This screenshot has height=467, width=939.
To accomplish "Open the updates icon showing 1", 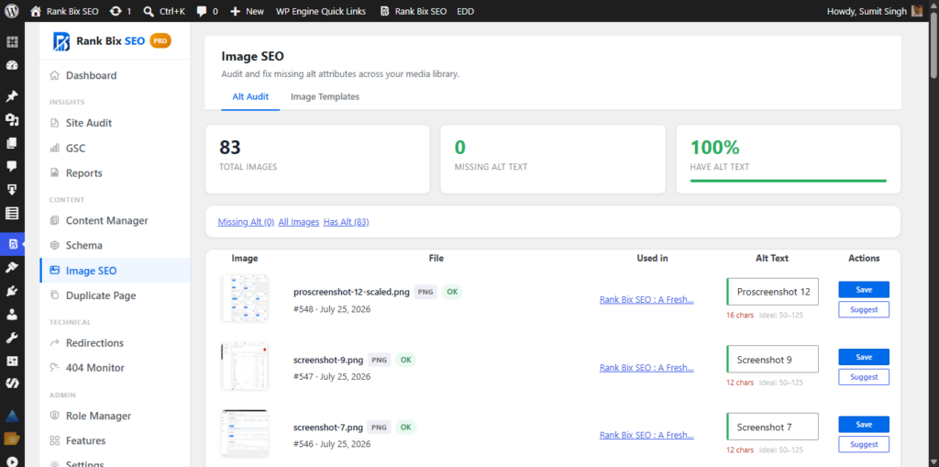I will (116, 11).
